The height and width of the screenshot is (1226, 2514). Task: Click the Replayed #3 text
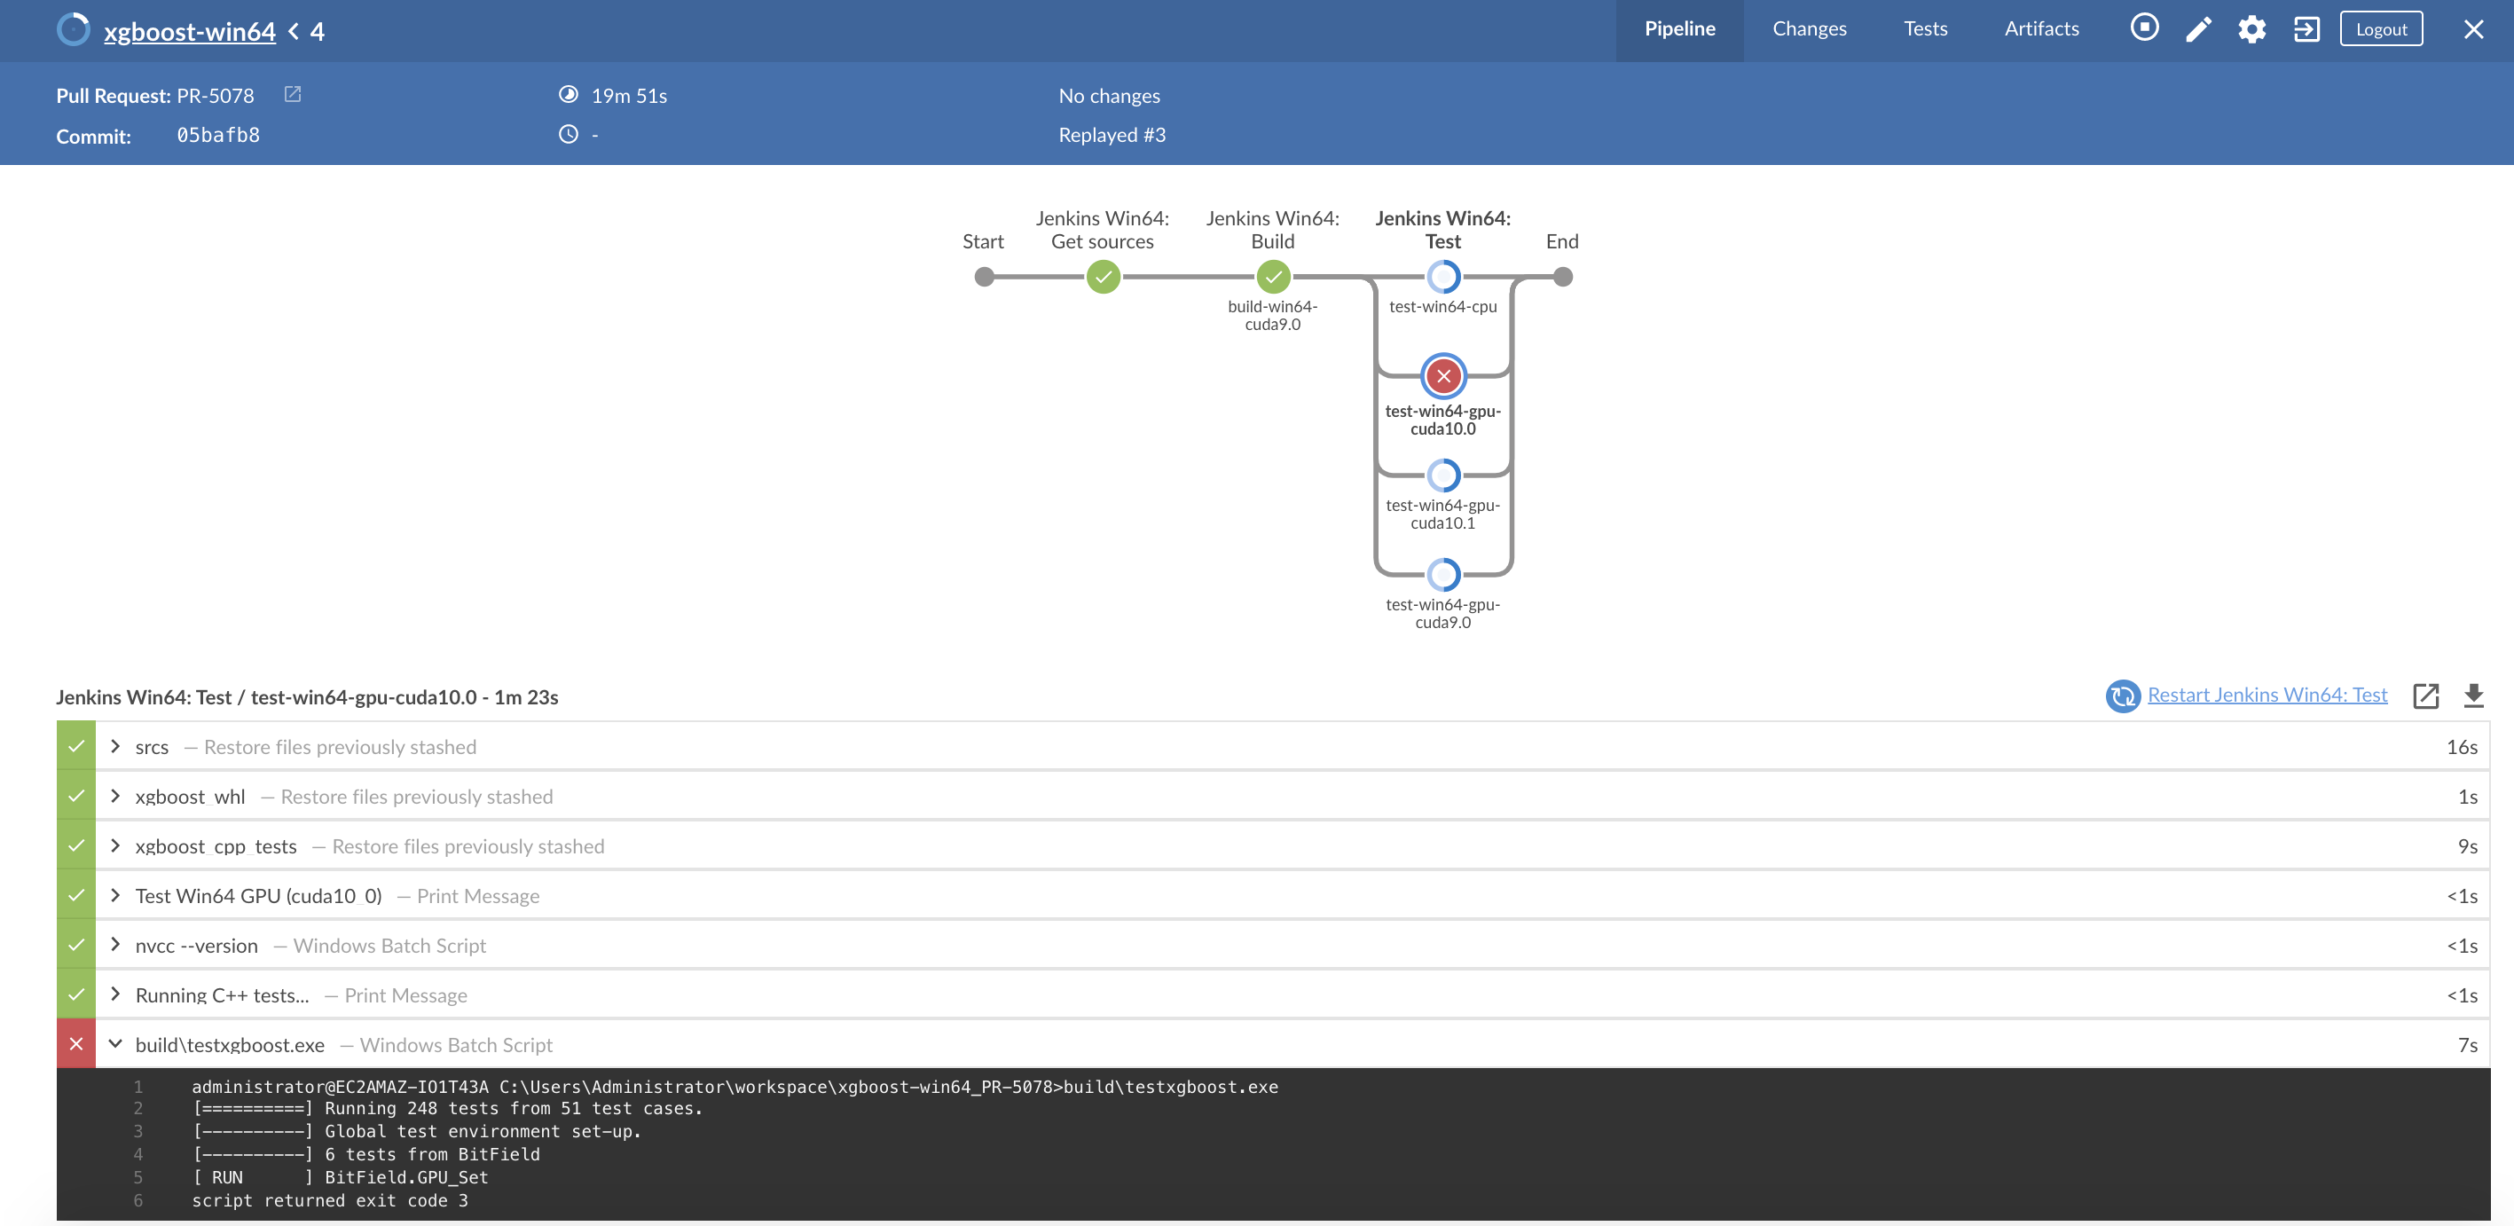coord(1112,135)
